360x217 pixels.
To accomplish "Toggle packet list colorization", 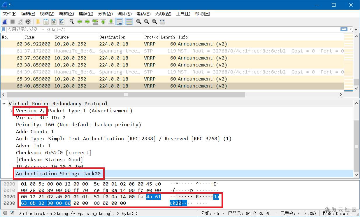I will 129,22.
